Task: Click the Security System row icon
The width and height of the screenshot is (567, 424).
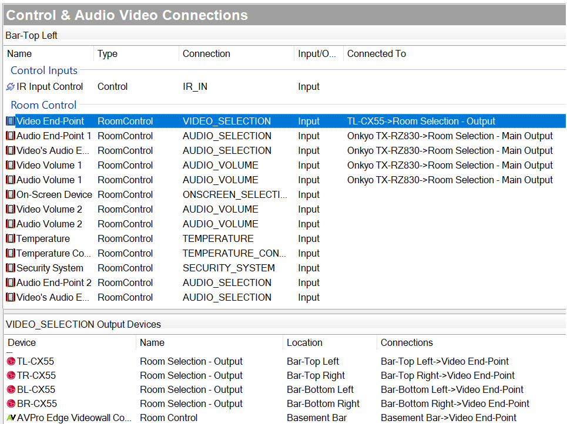Action: pos(11,268)
